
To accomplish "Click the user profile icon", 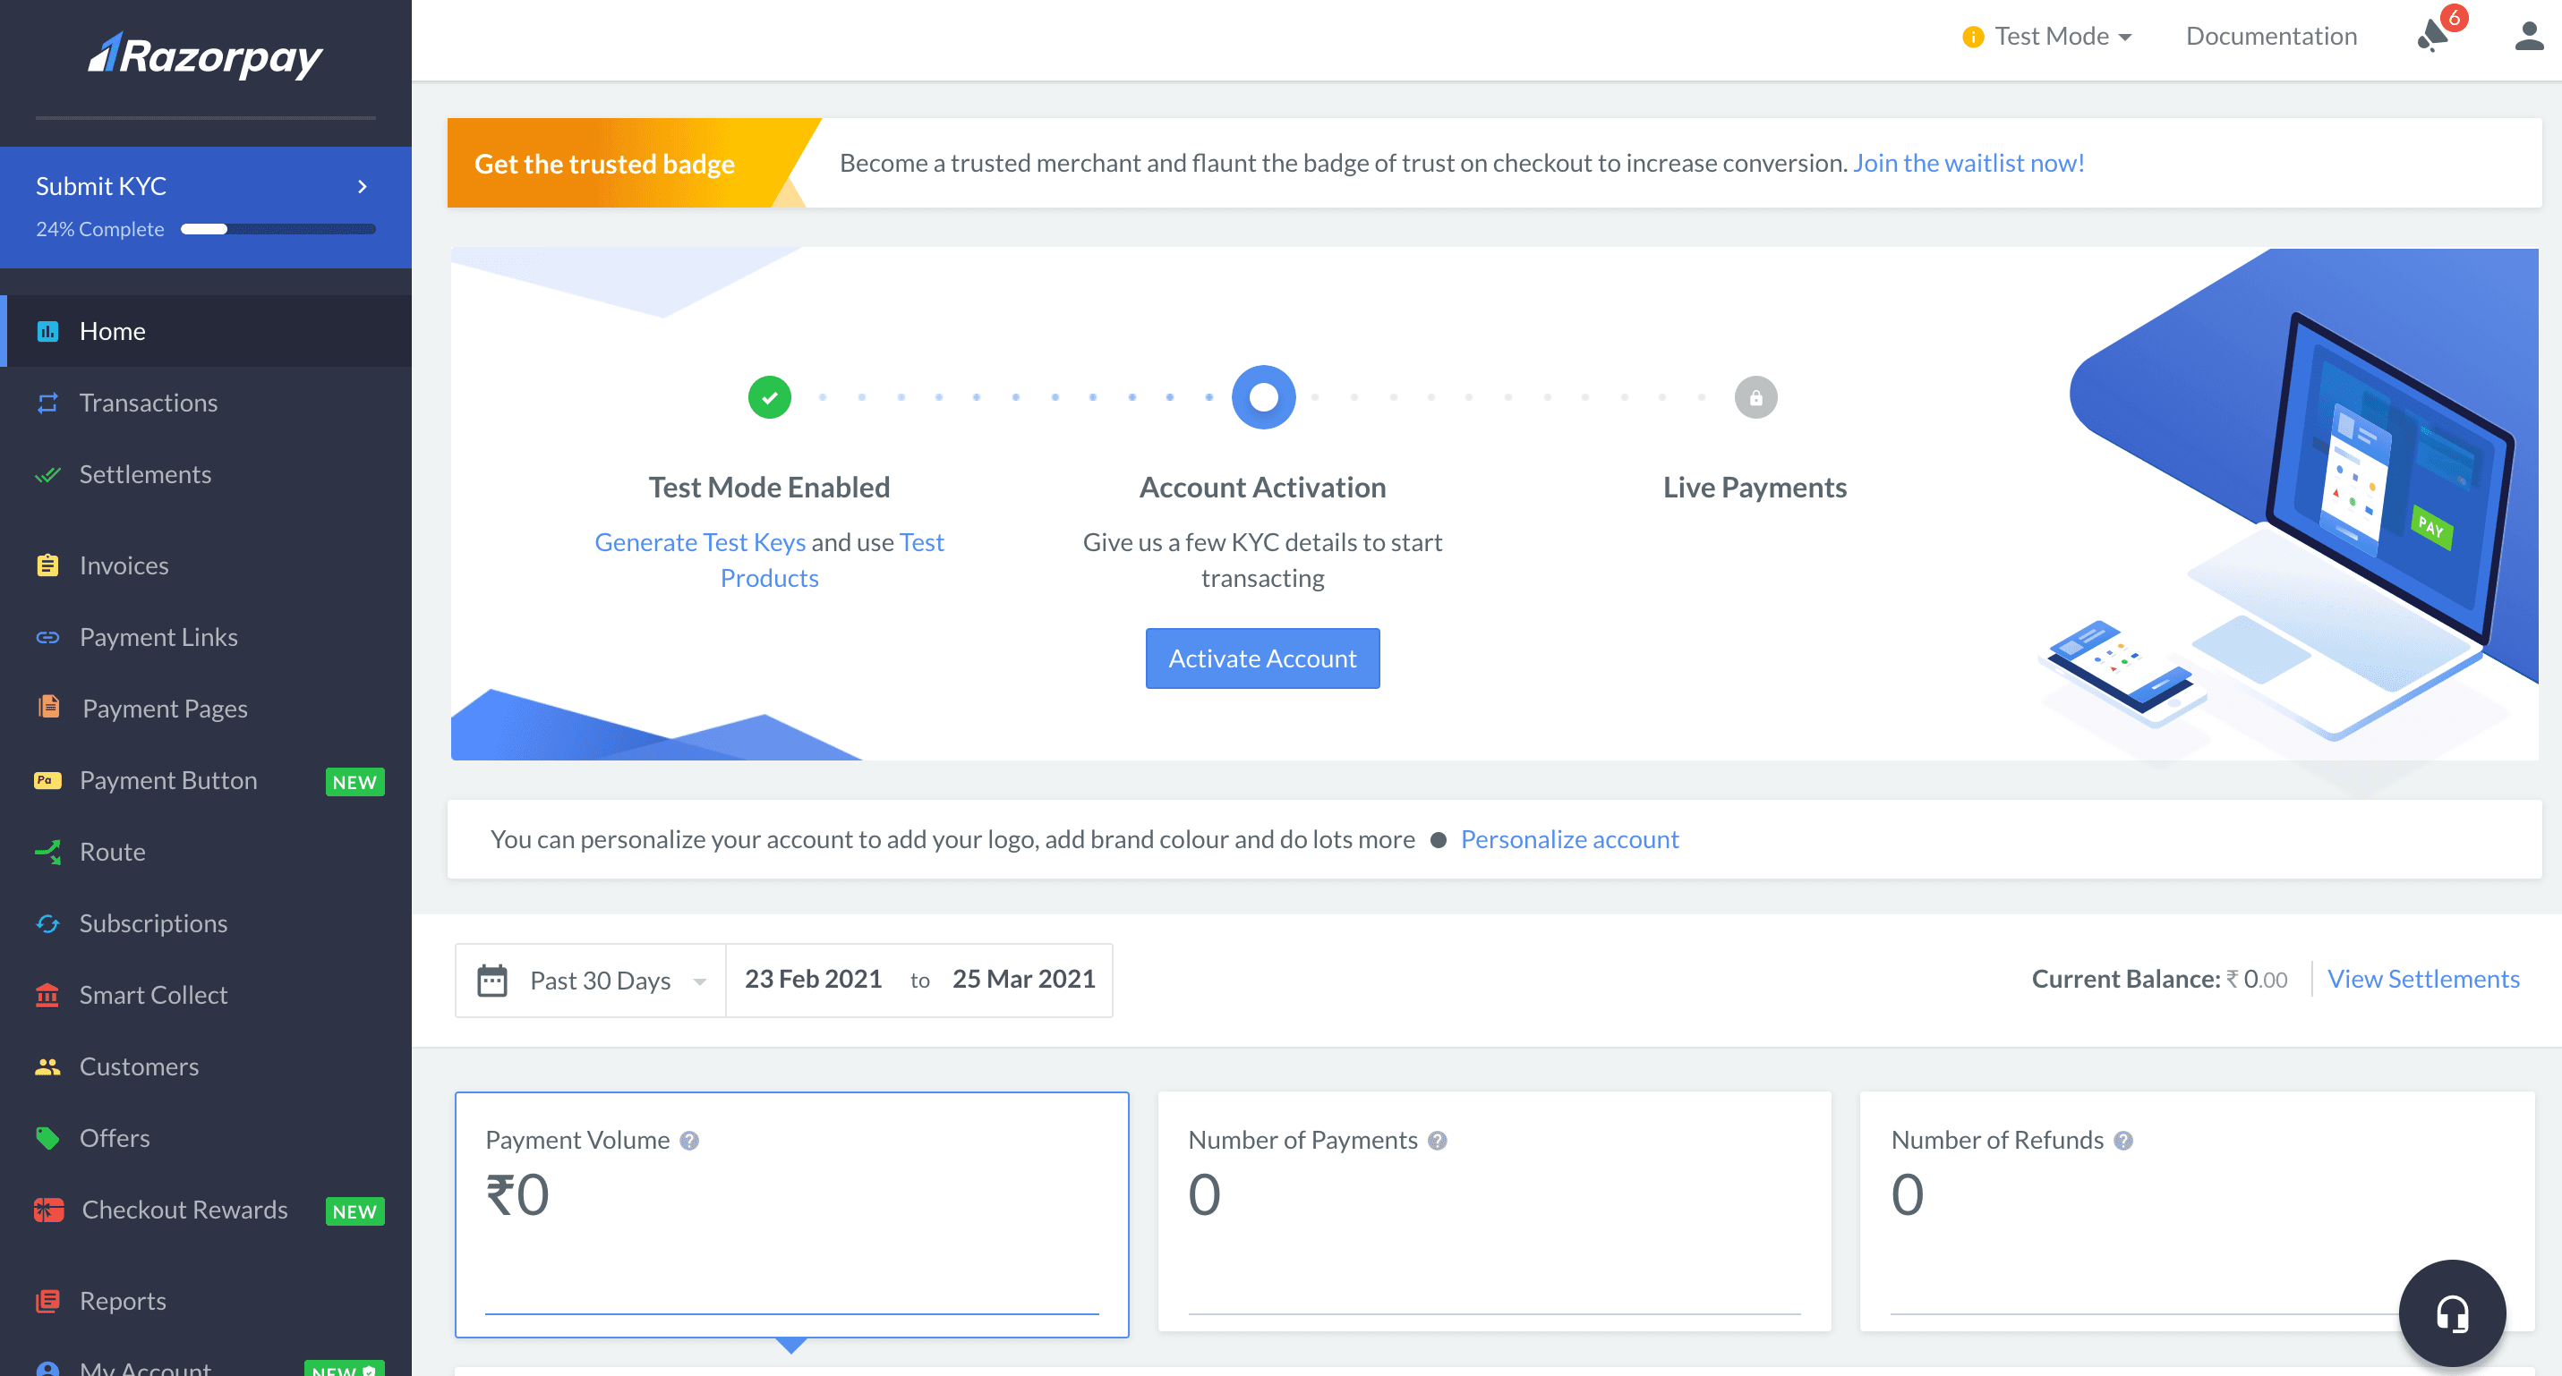I will click(x=2528, y=36).
